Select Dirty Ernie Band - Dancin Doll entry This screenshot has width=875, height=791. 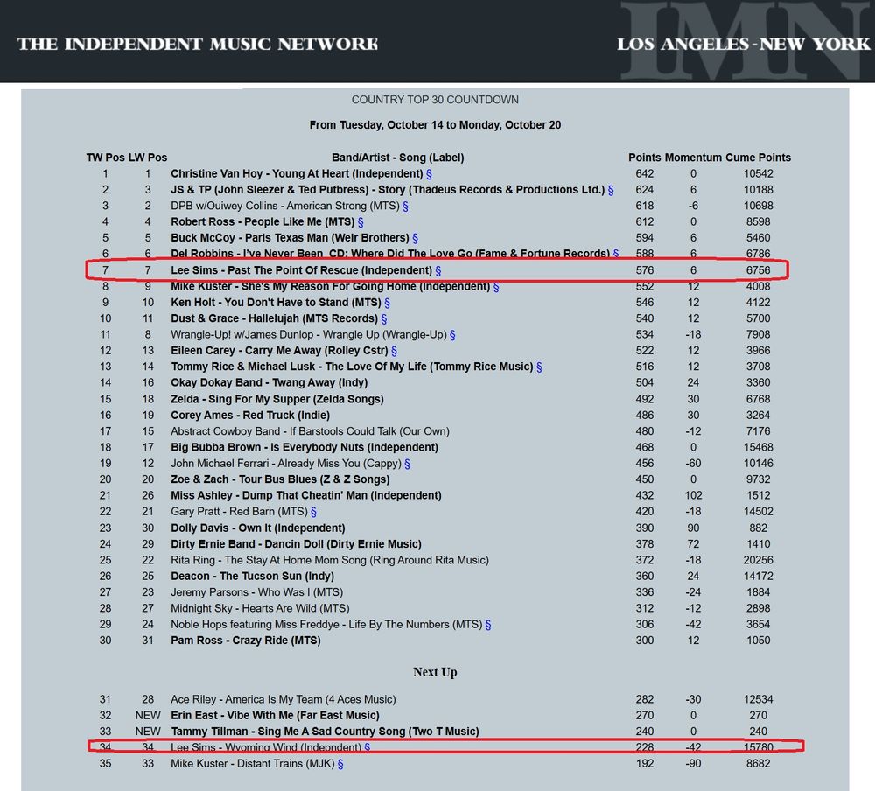(297, 544)
